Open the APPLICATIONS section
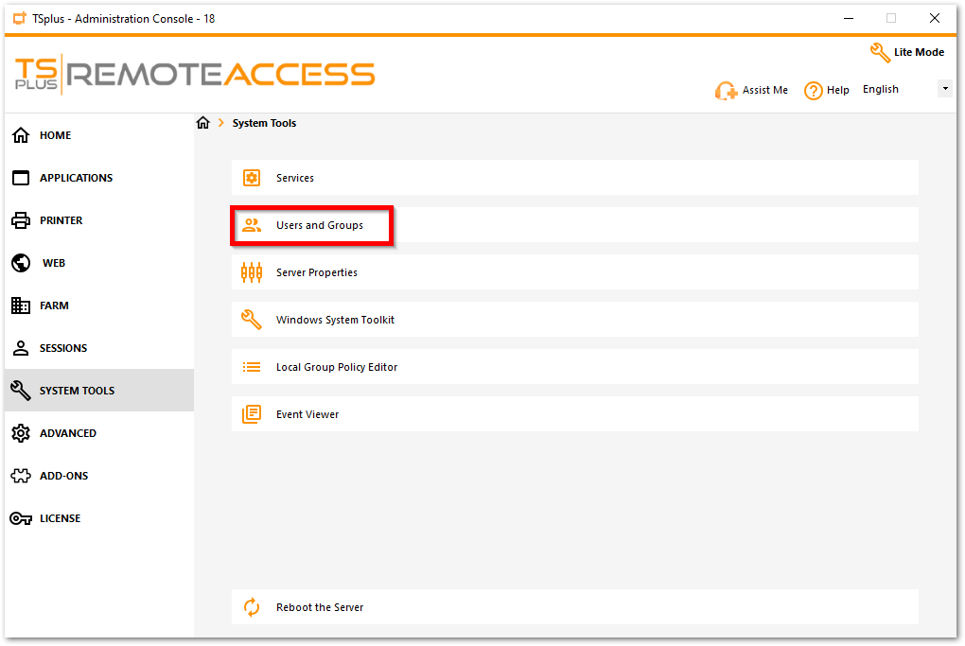Screen dimensions: 965x646 point(76,178)
